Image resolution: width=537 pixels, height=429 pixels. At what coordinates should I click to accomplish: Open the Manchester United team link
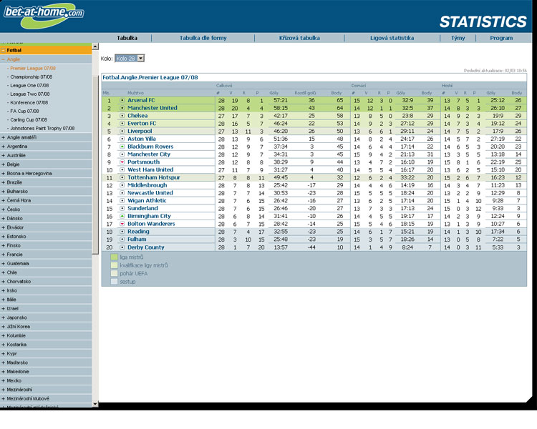[x=152, y=108]
